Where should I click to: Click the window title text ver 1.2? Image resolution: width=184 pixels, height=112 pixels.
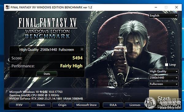(x=87, y=7)
